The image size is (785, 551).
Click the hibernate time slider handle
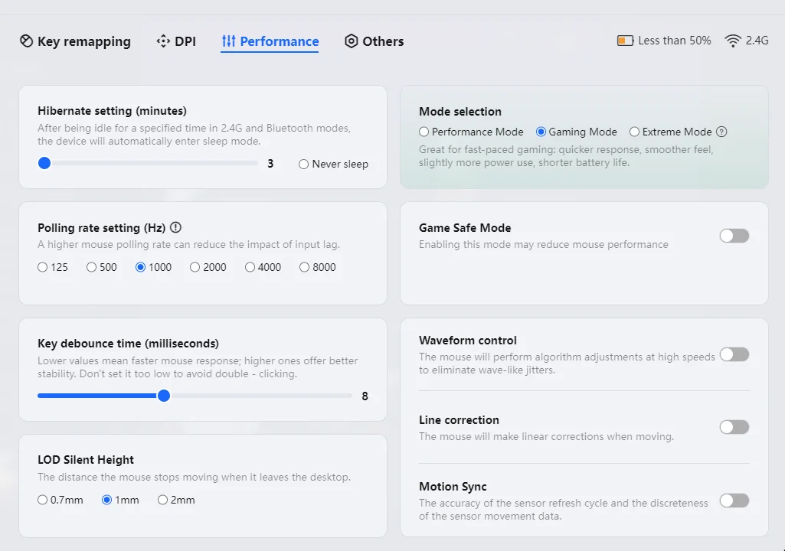[x=44, y=163]
